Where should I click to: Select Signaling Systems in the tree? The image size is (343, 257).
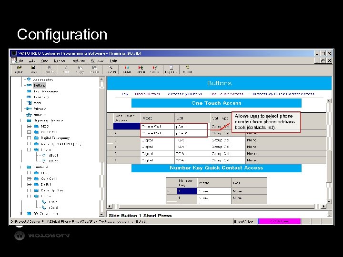coord(48,120)
